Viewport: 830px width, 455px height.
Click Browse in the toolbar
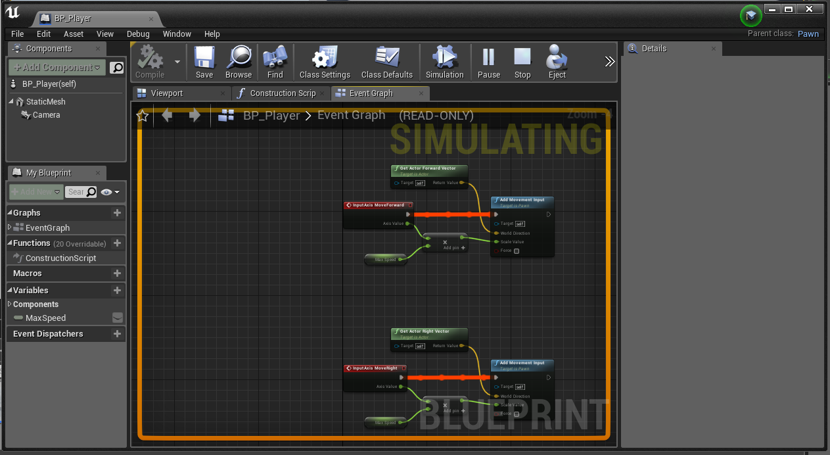[x=239, y=62]
